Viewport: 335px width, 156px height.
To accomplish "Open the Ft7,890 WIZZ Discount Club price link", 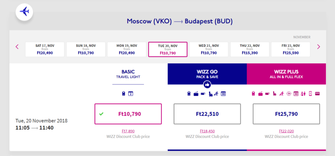I will click(x=128, y=131).
